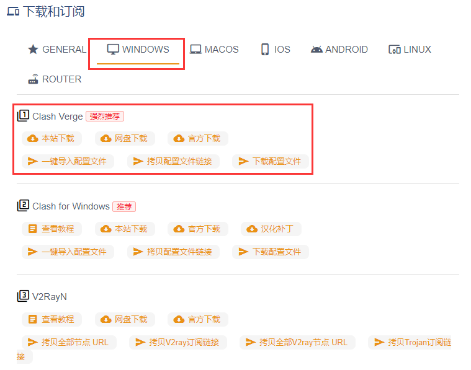The width and height of the screenshot is (471, 370).
Task: Click 拷贝全部节点 URL send icon
Action: pyautogui.click(x=32, y=342)
